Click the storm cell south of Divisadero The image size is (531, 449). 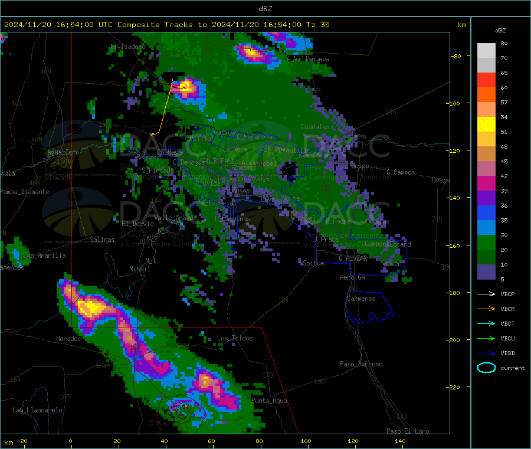(187, 88)
